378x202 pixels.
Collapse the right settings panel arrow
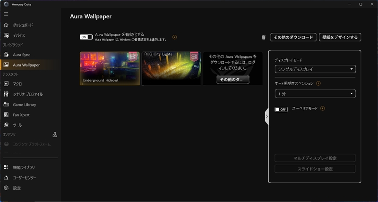point(266,116)
